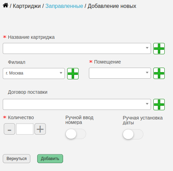
Task: Toggle Ручной ввод номера switch
Action: click(x=76, y=134)
